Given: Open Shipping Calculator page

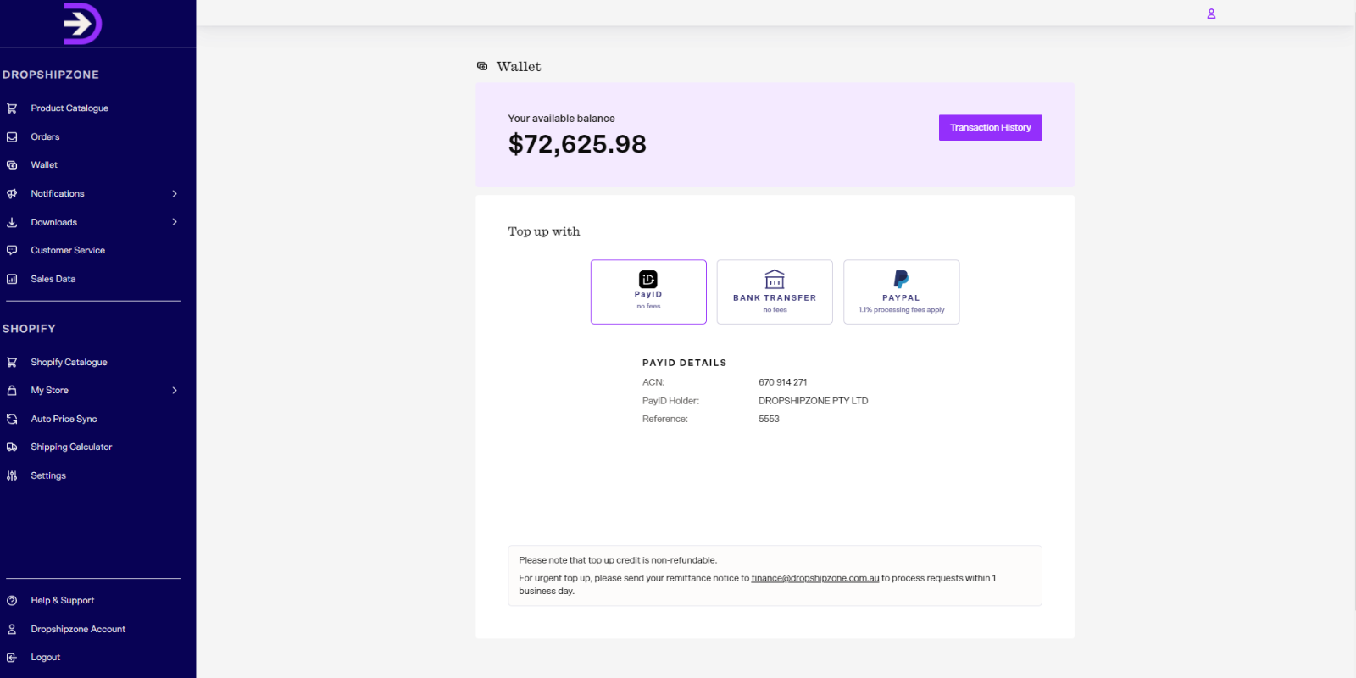Looking at the screenshot, I should click(x=71, y=447).
